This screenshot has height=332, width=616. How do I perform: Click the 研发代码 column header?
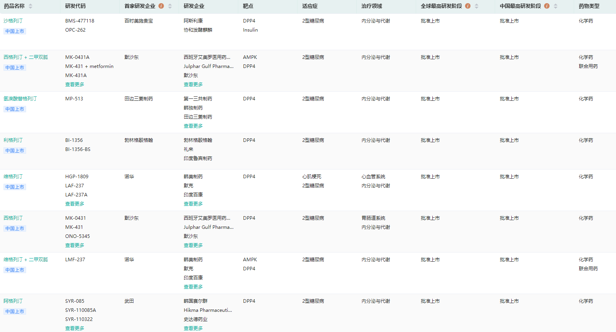[75, 6]
